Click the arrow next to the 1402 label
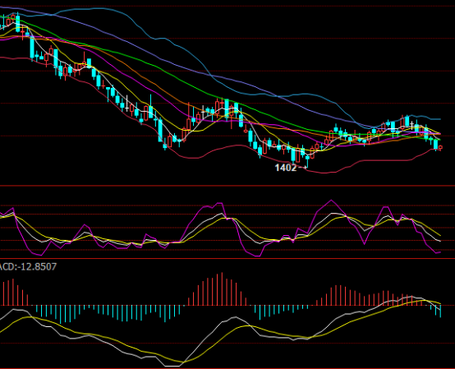455x369 pixels. (302, 168)
